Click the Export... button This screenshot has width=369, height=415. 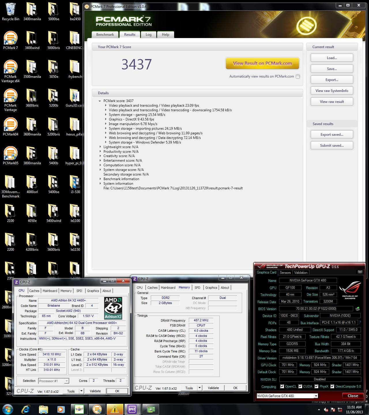(332, 80)
